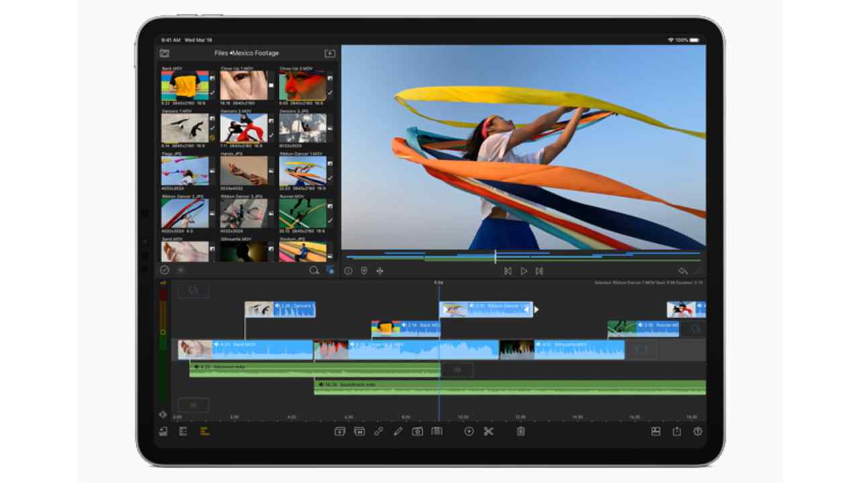The height and width of the screenshot is (483, 860).
Task: Click the import download icon in library header
Action: pyautogui.click(x=329, y=53)
